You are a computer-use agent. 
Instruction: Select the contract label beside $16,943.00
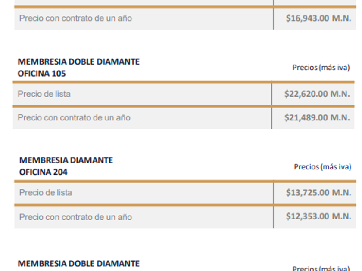(75, 18)
